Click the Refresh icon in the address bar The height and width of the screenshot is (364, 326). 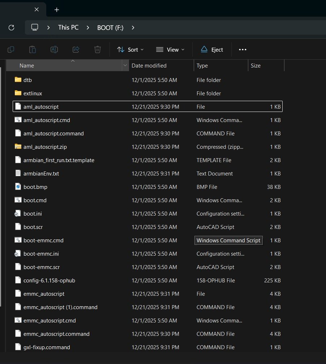point(11,27)
